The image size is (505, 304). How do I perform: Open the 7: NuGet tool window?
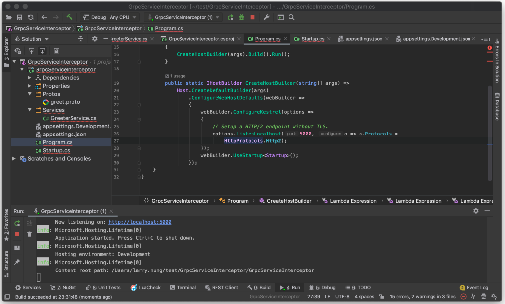click(x=63, y=287)
